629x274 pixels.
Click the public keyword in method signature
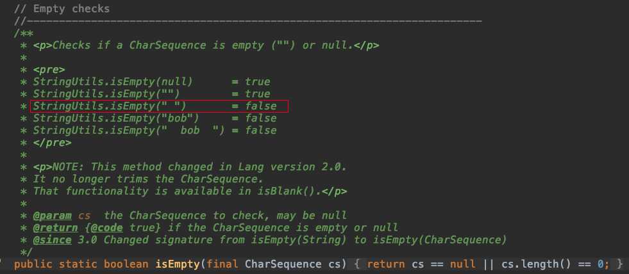point(33,264)
